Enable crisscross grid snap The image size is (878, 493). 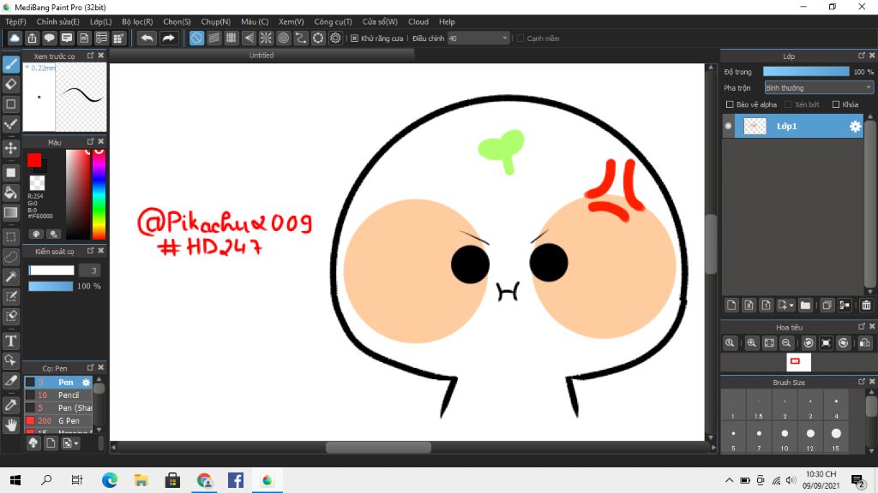pyautogui.click(x=232, y=38)
